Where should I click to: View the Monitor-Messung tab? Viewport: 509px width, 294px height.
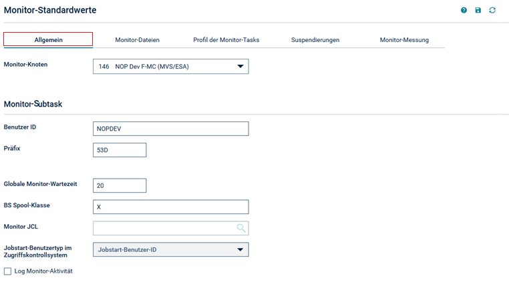tap(404, 40)
